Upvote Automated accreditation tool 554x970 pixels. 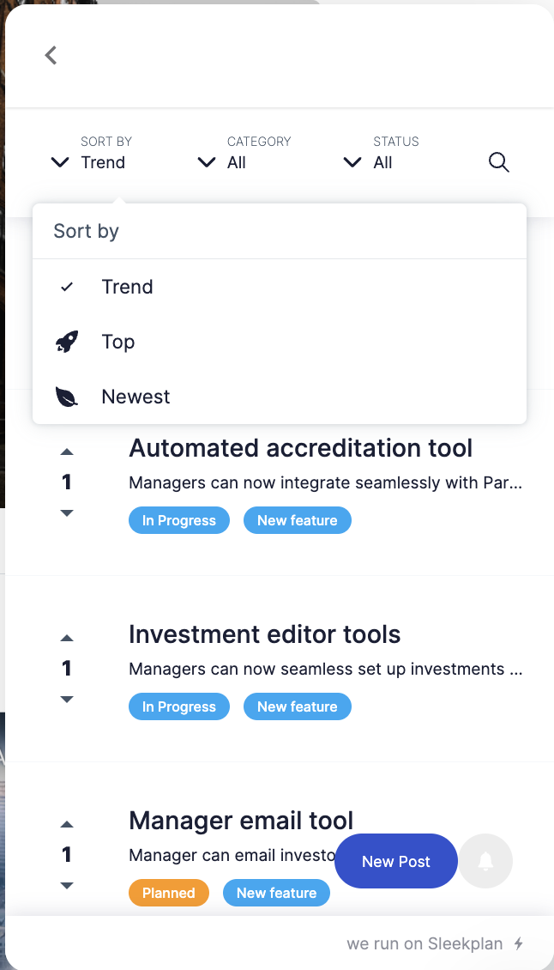coord(67,452)
